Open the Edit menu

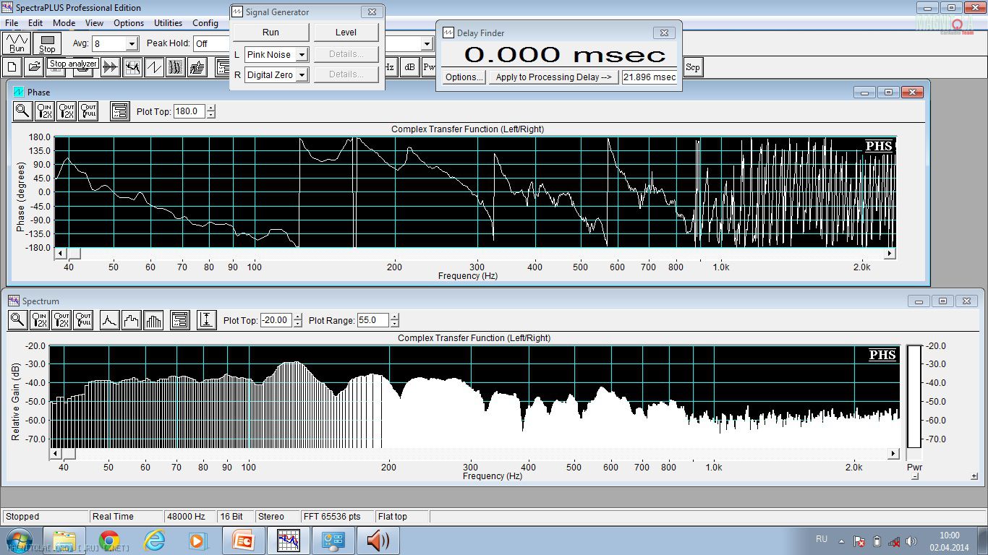[35, 23]
